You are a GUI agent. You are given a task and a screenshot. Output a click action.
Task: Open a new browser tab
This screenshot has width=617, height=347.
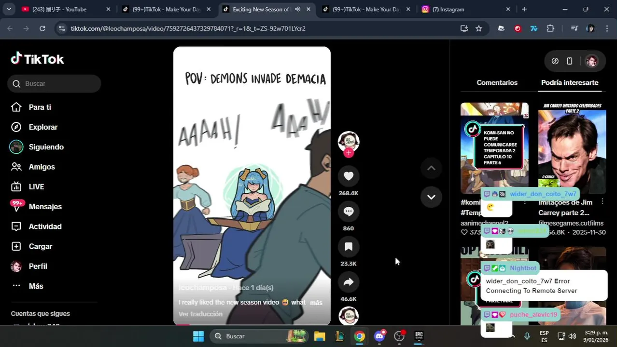coord(524,9)
